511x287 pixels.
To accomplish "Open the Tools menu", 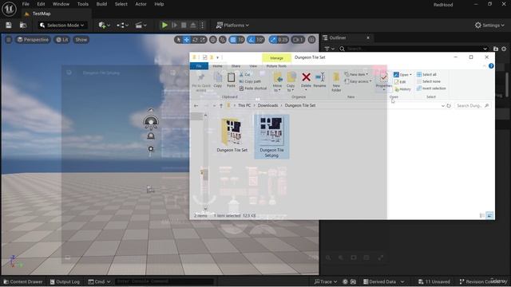I will pos(83,4).
